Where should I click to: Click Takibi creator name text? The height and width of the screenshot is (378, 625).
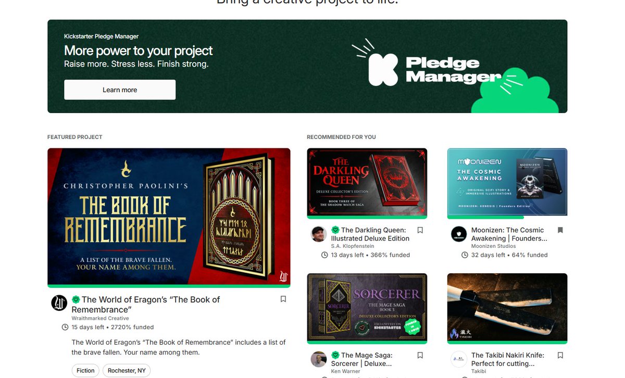(479, 372)
